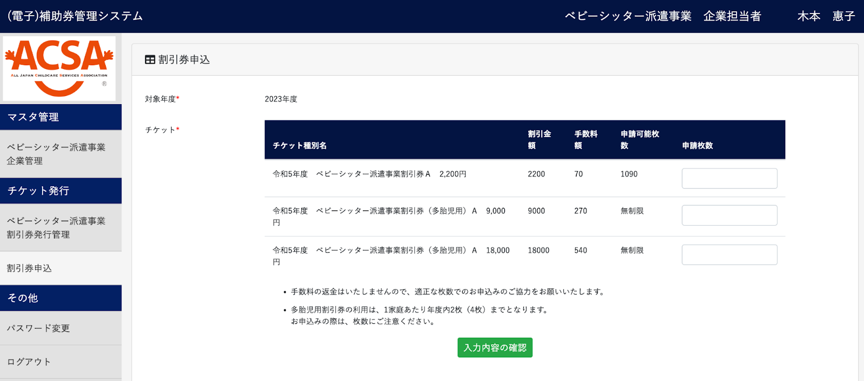Image resolution: width=864 pixels, height=381 pixels.
Task: Select 割引券申込 in the sidebar
Action: [60, 268]
